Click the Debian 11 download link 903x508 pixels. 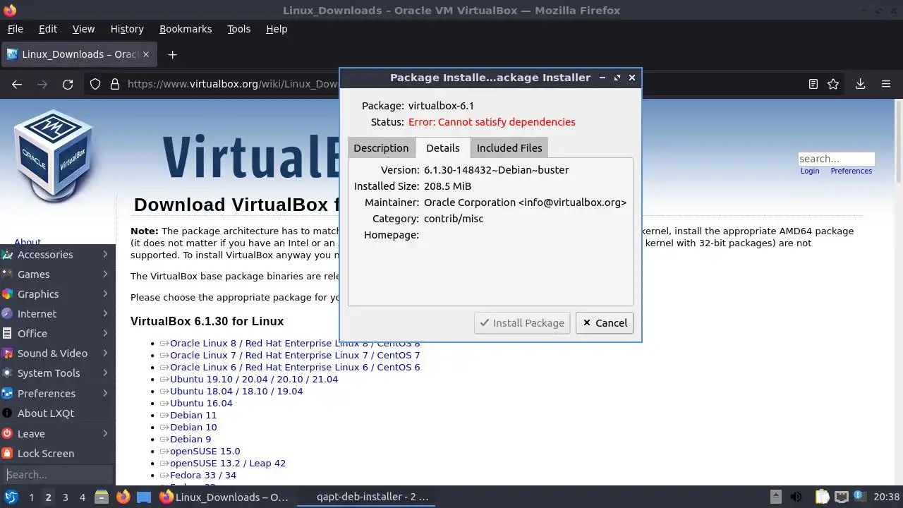coord(193,415)
